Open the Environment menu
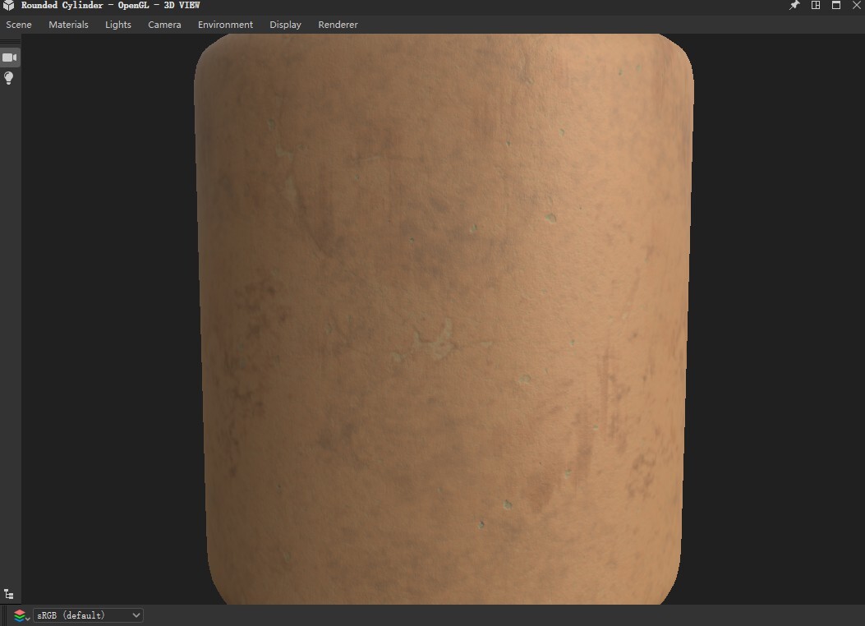The height and width of the screenshot is (626, 865). point(225,25)
